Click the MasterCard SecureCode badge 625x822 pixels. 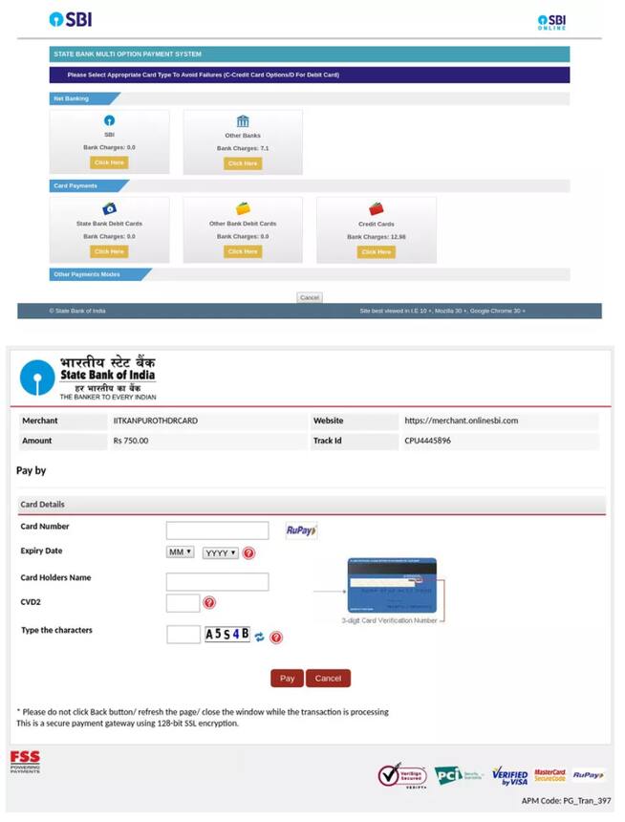[550, 775]
